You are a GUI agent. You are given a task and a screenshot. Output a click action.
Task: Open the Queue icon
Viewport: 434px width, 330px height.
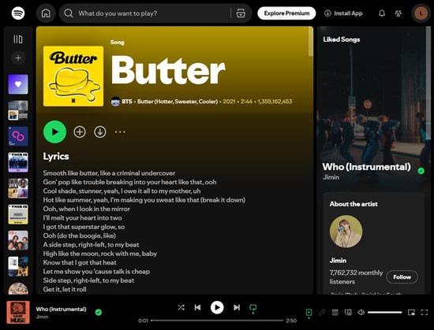[x=335, y=313]
